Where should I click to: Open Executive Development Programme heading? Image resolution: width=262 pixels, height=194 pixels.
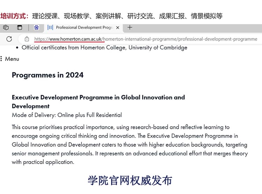point(98,102)
